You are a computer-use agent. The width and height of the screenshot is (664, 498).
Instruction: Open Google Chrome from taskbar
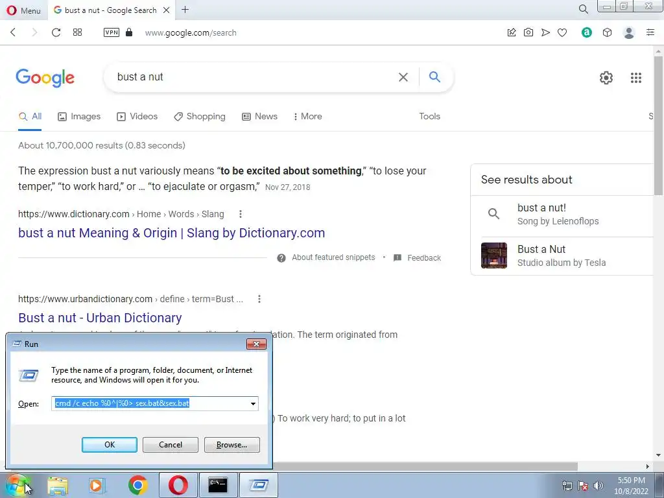coord(138,485)
